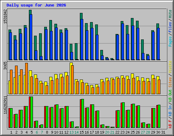Viewport: 174px width, 136px height.
Task: Click the 'Sites' legend label
Action: point(170,82)
